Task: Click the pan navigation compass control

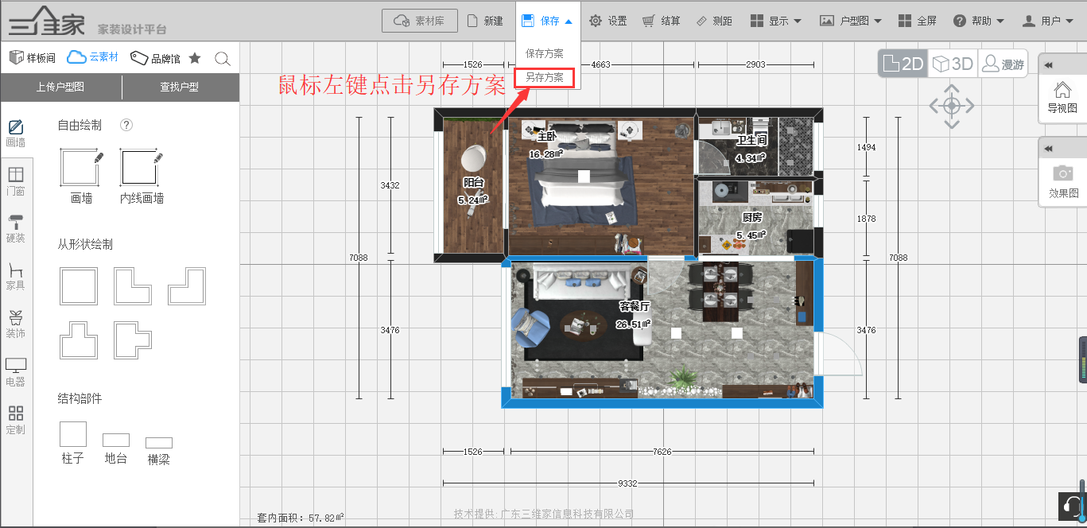Action: (x=952, y=106)
